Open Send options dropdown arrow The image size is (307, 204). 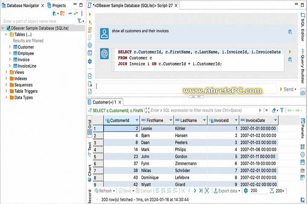295,89
